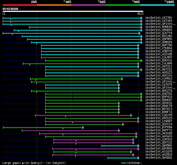Click the AV419680 query name label
177x165 pixels.
tap(11, 9)
